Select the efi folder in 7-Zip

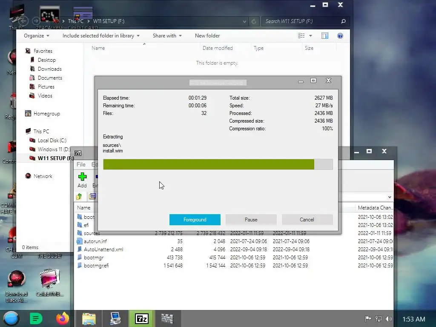[x=86, y=225]
